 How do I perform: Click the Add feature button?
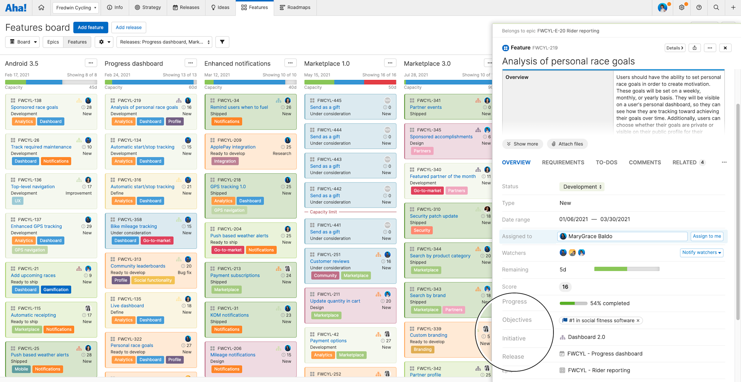coord(90,27)
